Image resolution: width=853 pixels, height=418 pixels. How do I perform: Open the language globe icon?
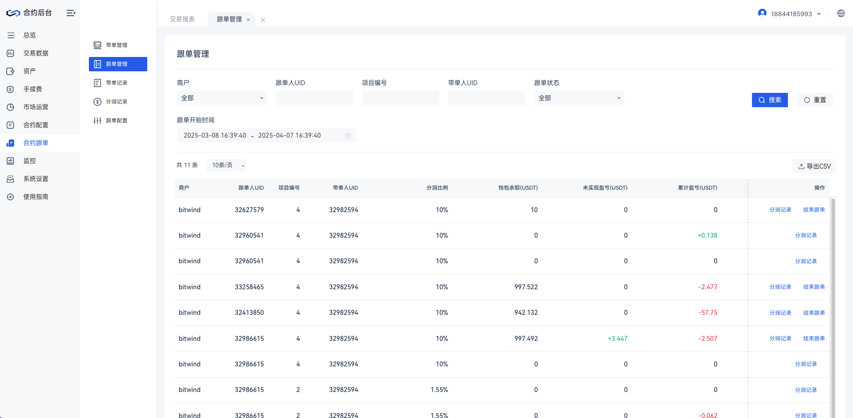[841, 13]
